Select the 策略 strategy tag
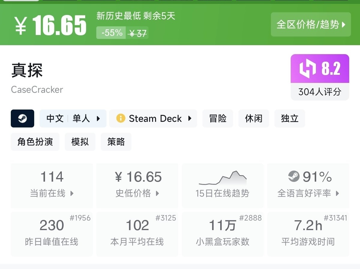The height and width of the screenshot is (269, 360). (116, 142)
